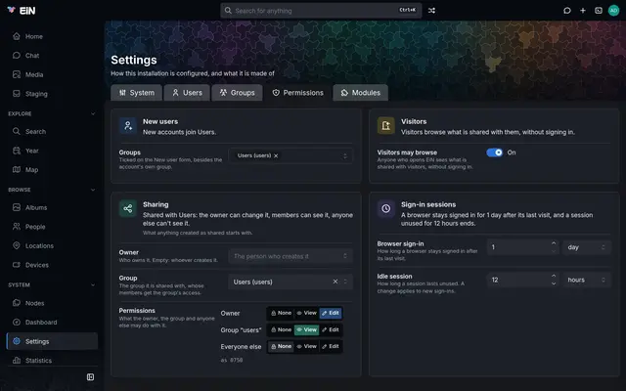Viewport: 626px width, 391px height.
Task: Click the Visitors card icon
Action: 386,126
